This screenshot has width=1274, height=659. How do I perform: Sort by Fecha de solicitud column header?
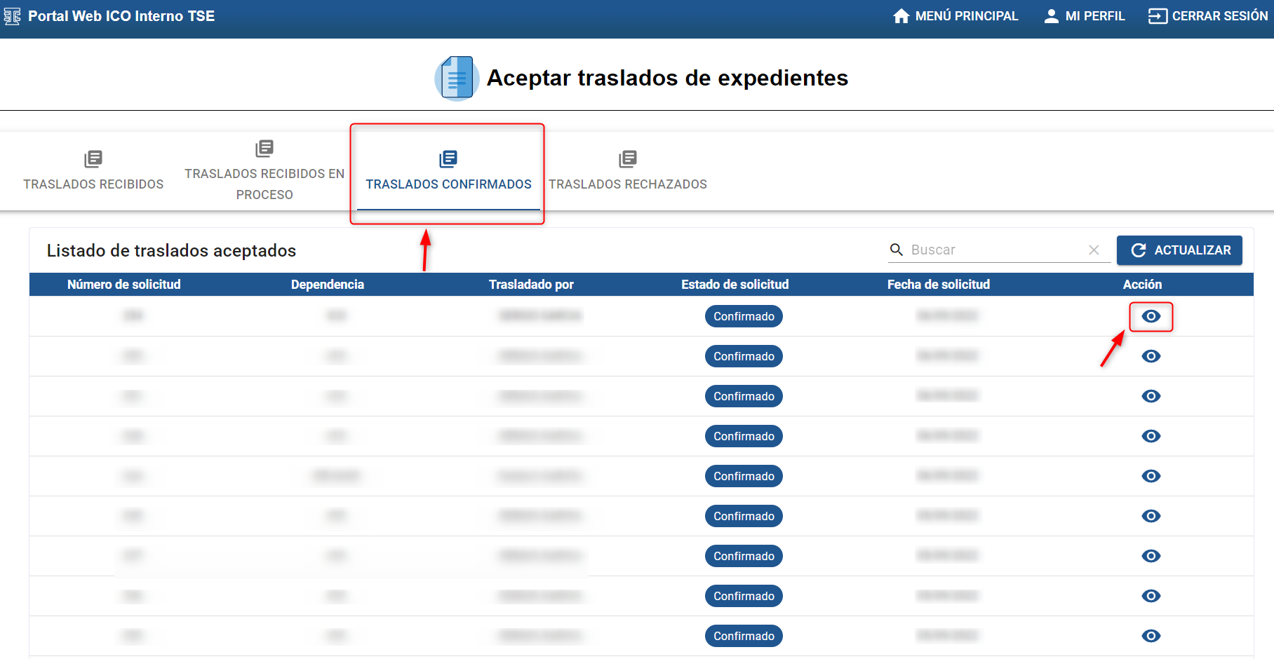pyautogui.click(x=938, y=285)
